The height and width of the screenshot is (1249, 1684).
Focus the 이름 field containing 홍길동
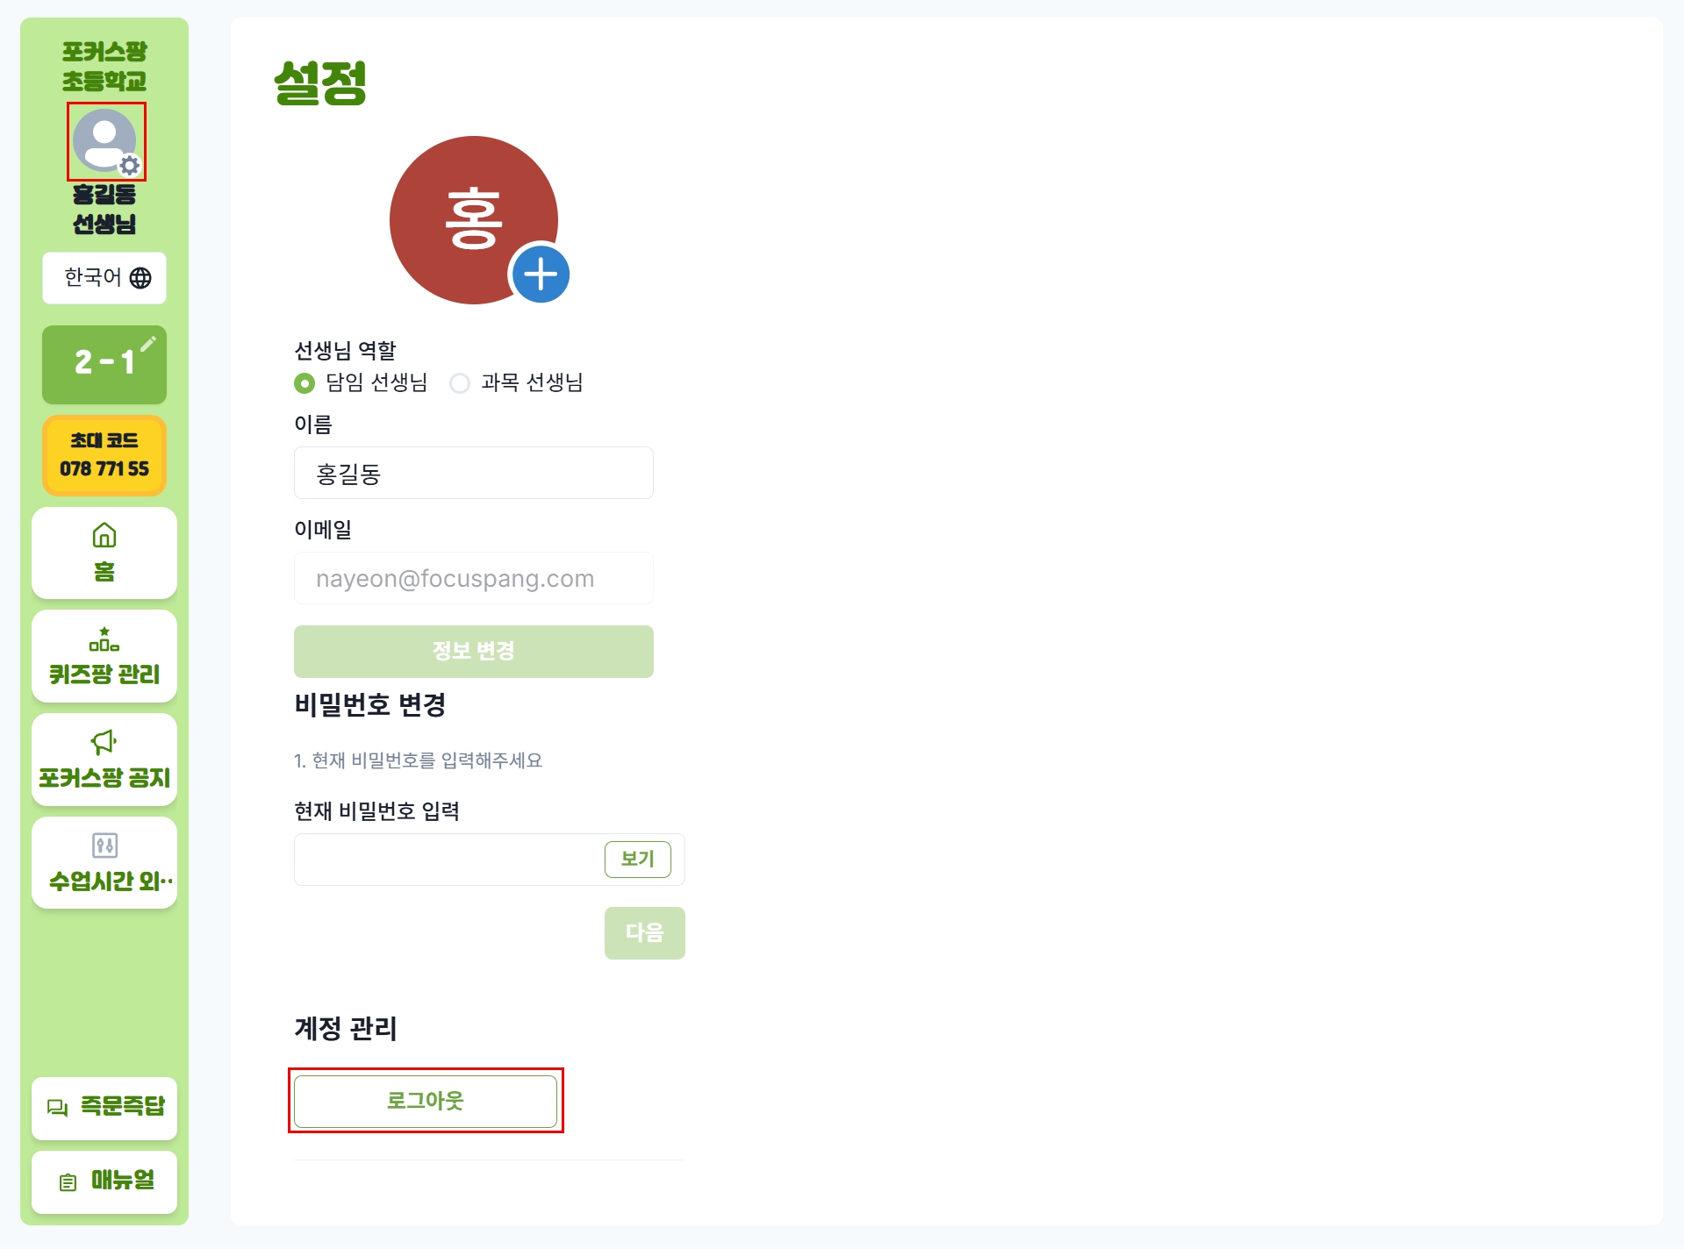(x=474, y=474)
